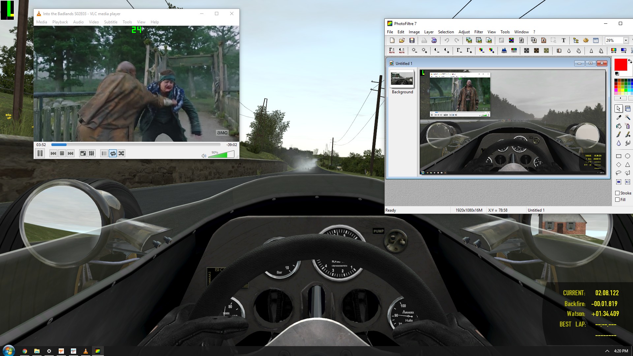Viewport: 633px width, 356px height.
Task: Click the Auto contrast icon
Action: coord(402,50)
